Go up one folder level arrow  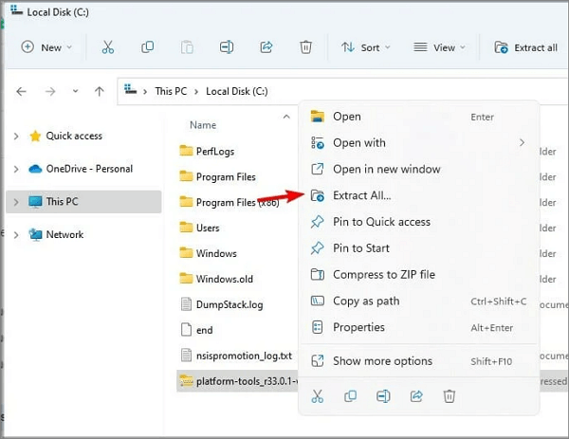click(99, 91)
